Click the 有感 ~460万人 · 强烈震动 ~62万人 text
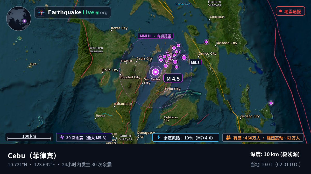This screenshot has width=311, height=174. tap(266, 138)
